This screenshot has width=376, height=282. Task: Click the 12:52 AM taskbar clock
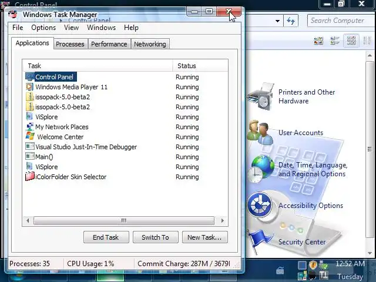click(x=350, y=264)
